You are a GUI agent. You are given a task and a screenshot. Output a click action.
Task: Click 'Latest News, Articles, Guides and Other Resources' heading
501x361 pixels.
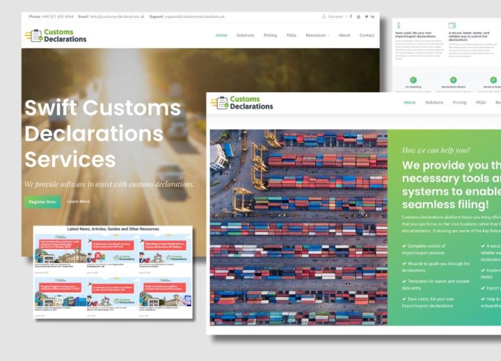[113, 229]
